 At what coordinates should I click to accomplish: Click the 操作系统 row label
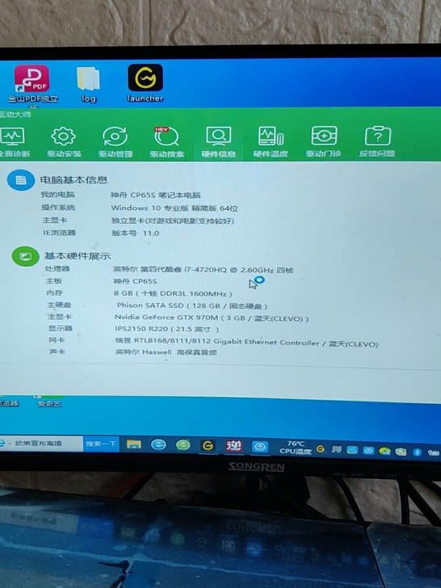58,208
